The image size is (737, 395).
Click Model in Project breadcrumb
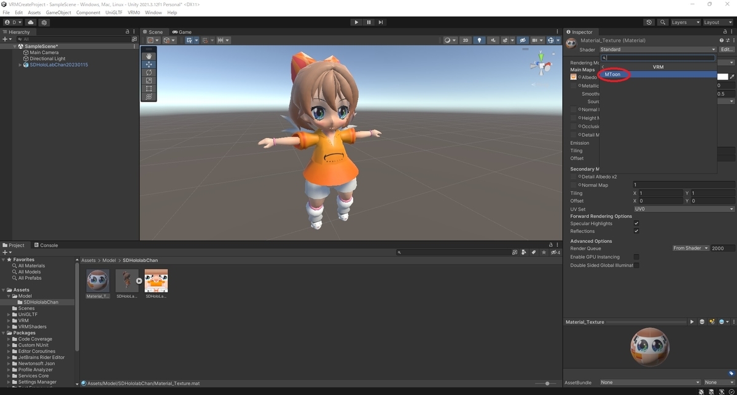pos(109,261)
